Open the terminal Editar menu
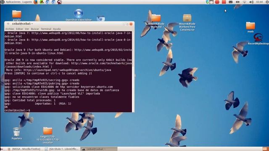The height and width of the screenshot is (151, 269). tap(19, 29)
